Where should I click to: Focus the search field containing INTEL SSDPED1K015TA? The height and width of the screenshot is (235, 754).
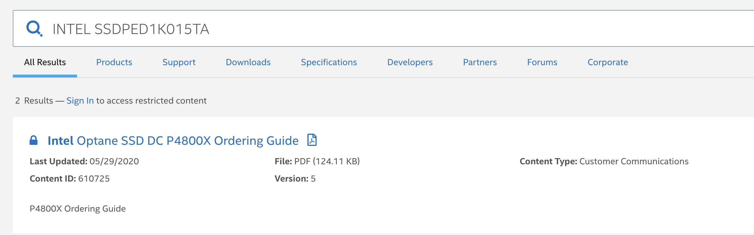click(383, 29)
